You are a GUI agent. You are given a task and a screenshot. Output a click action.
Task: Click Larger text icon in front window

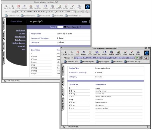point(125,53)
